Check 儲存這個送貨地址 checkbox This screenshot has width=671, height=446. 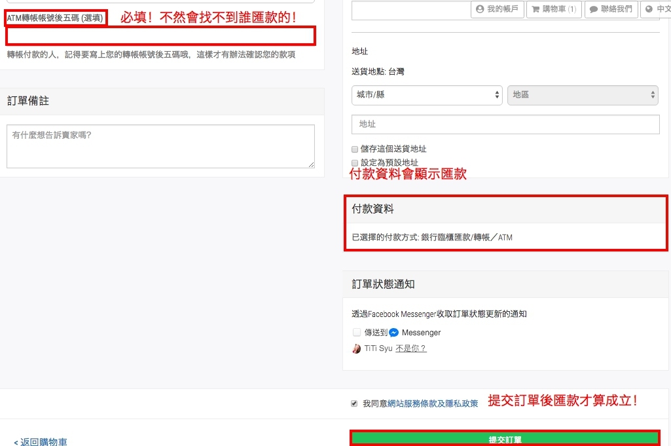355,149
